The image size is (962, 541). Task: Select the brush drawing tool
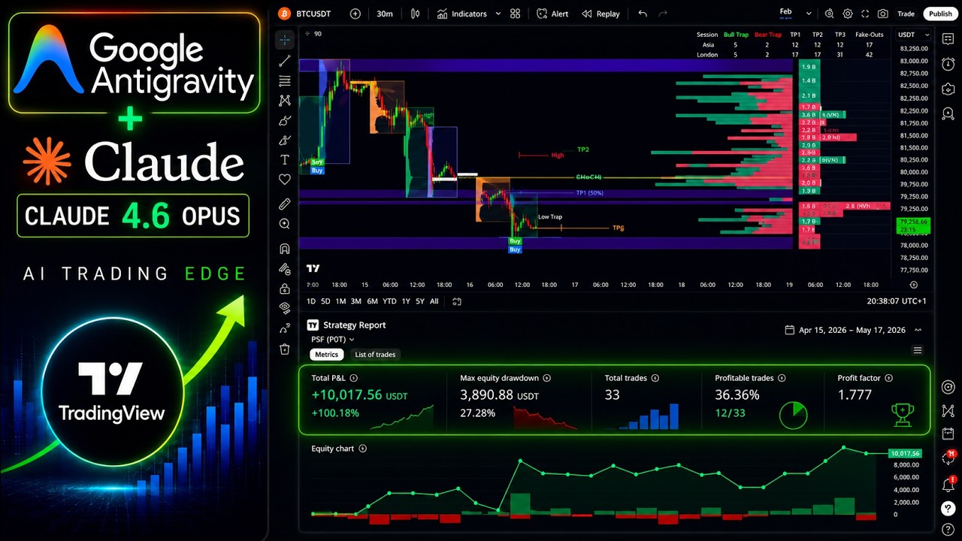pos(285,120)
